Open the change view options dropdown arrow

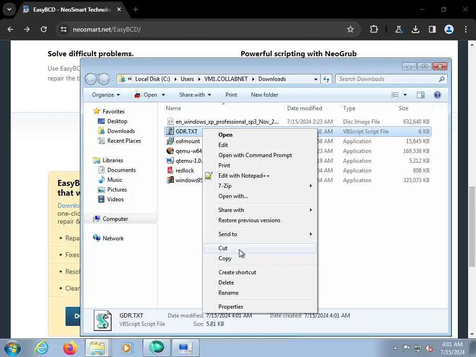(x=405, y=95)
